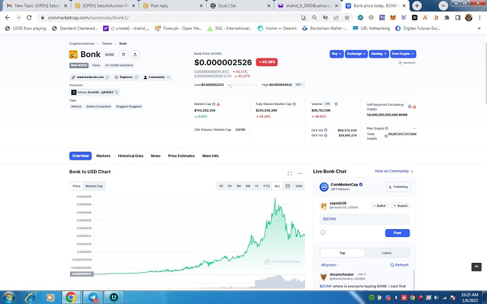Select 7D chart range
This screenshot has width=487, height=304.
[x=229, y=186]
